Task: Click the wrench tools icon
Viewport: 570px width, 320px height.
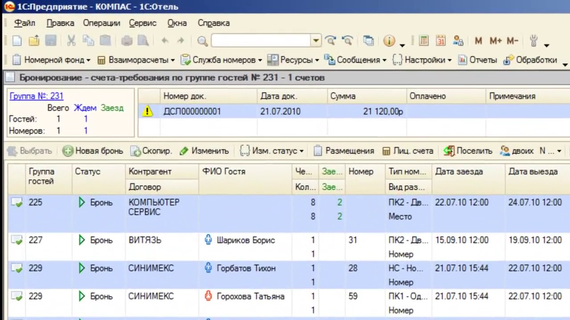Action: [x=533, y=41]
